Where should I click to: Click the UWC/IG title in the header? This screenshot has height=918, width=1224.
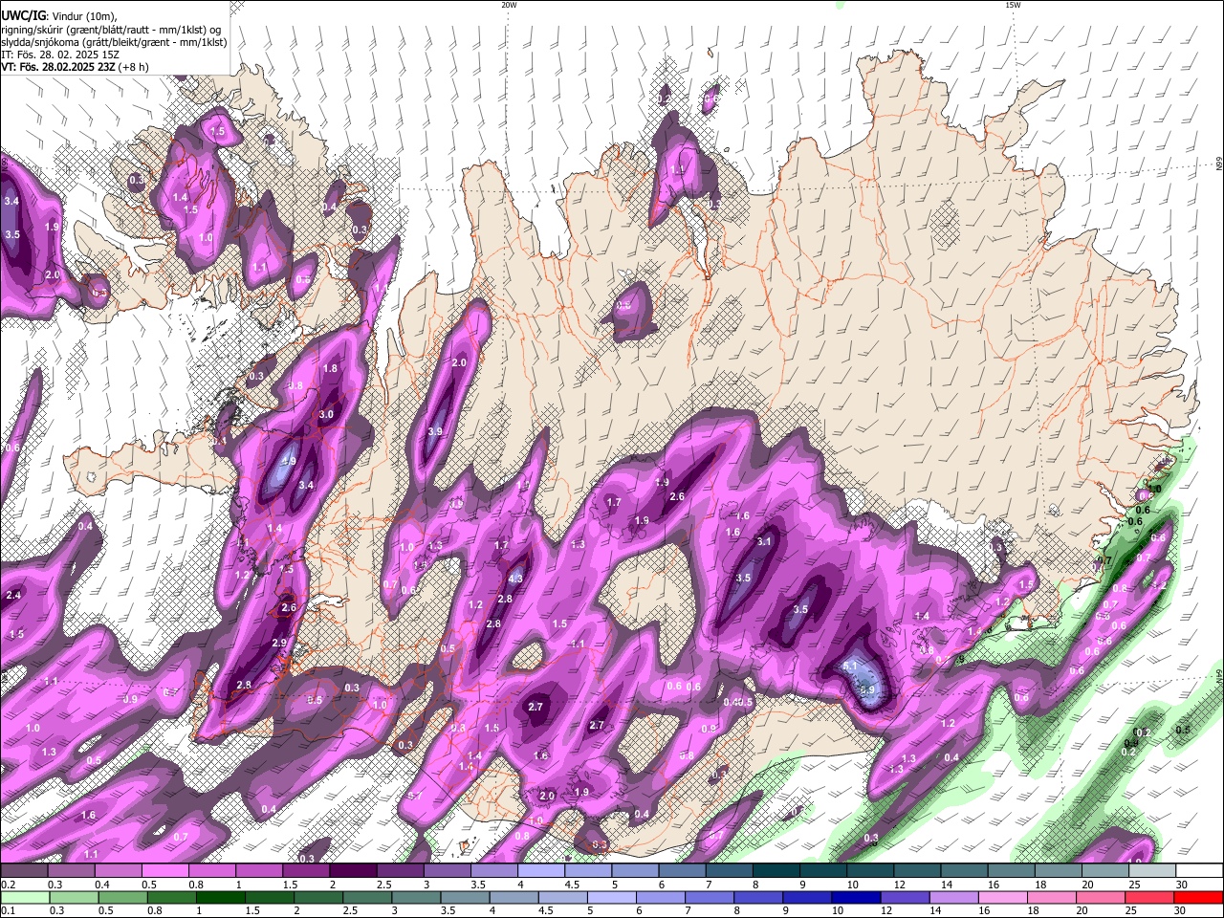click(23, 14)
